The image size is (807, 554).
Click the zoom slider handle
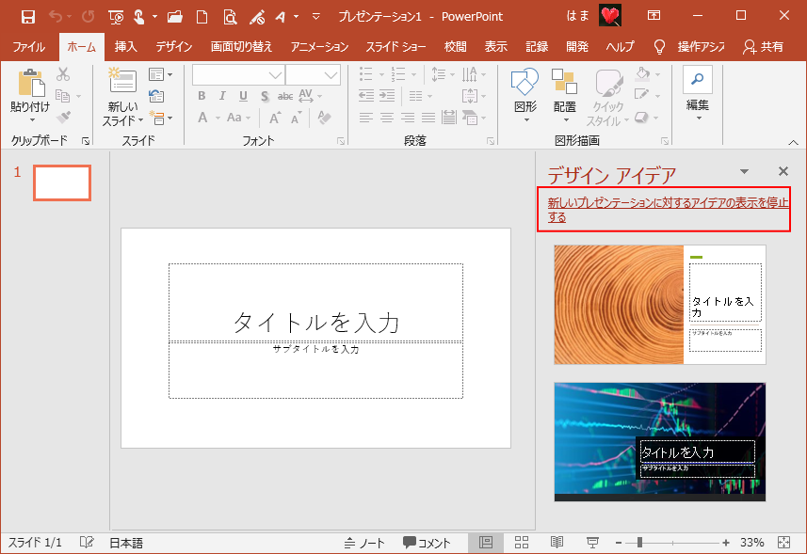(x=639, y=542)
